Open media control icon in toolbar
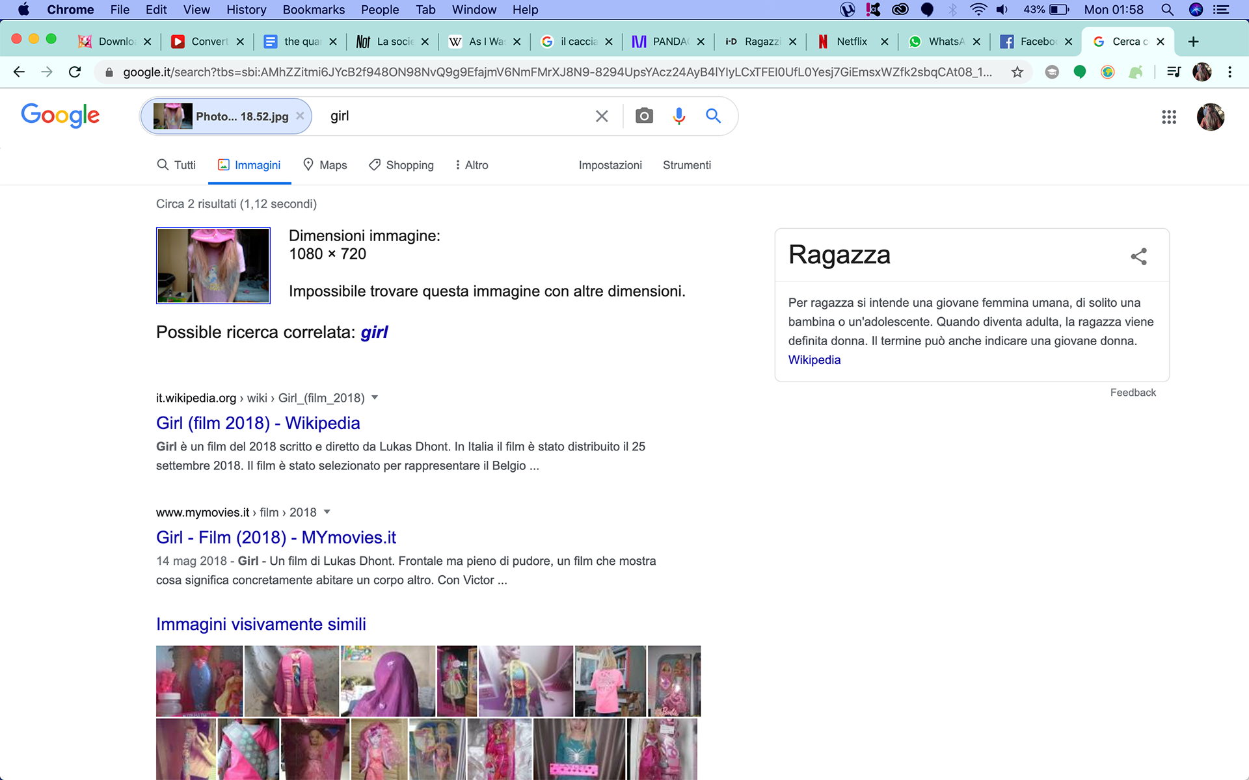The height and width of the screenshot is (780, 1249). (x=1174, y=72)
